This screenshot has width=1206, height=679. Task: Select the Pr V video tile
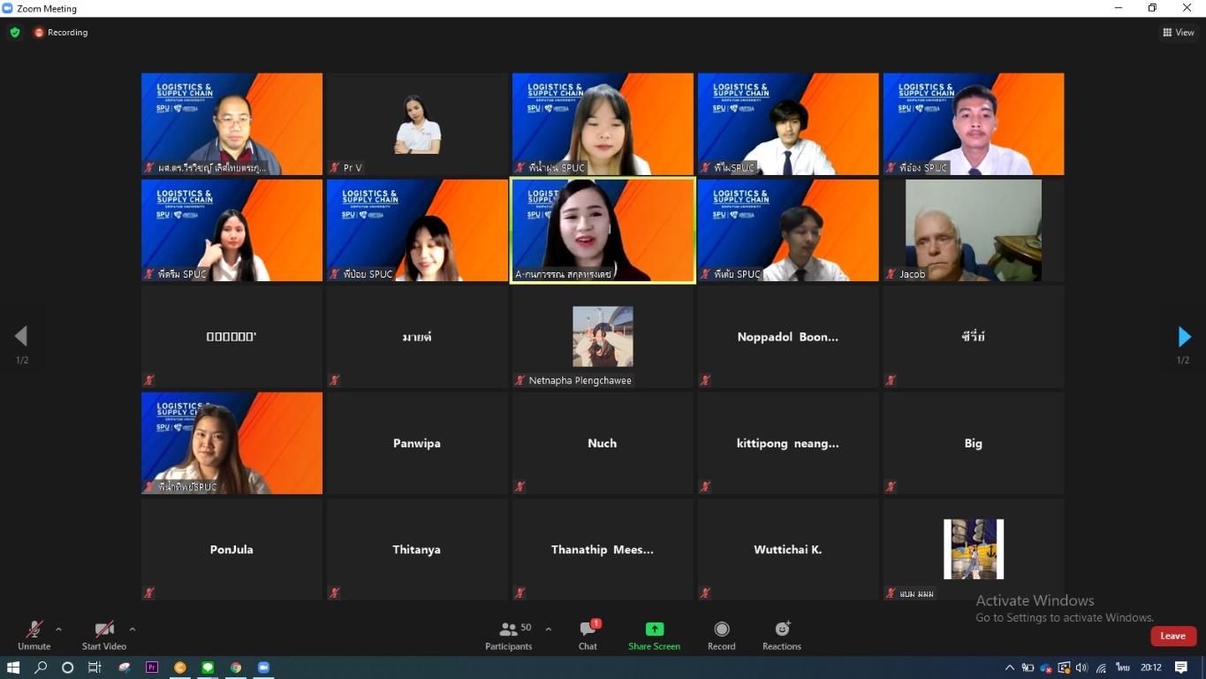tap(417, 124)
